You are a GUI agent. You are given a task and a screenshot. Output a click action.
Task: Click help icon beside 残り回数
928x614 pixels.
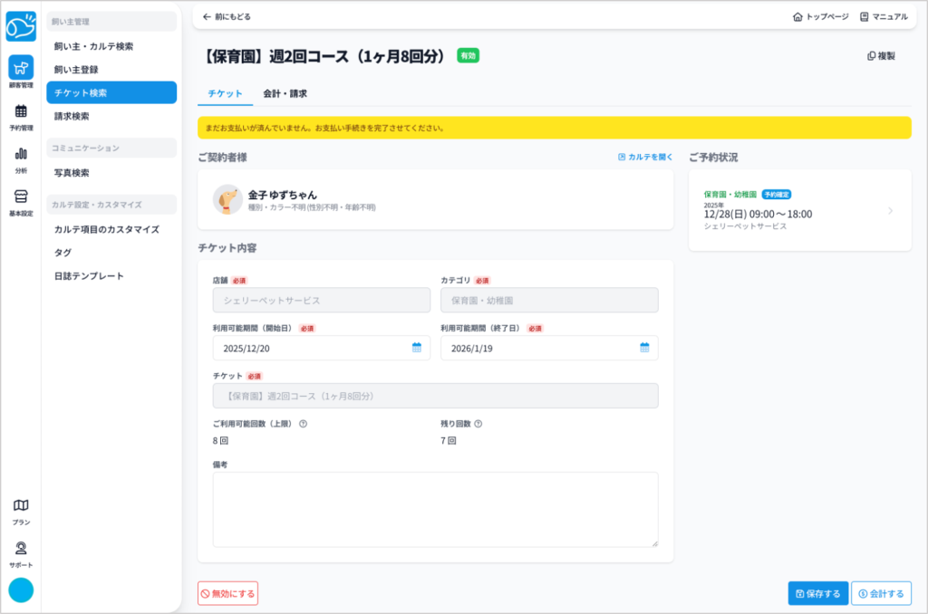coord(478,424)
